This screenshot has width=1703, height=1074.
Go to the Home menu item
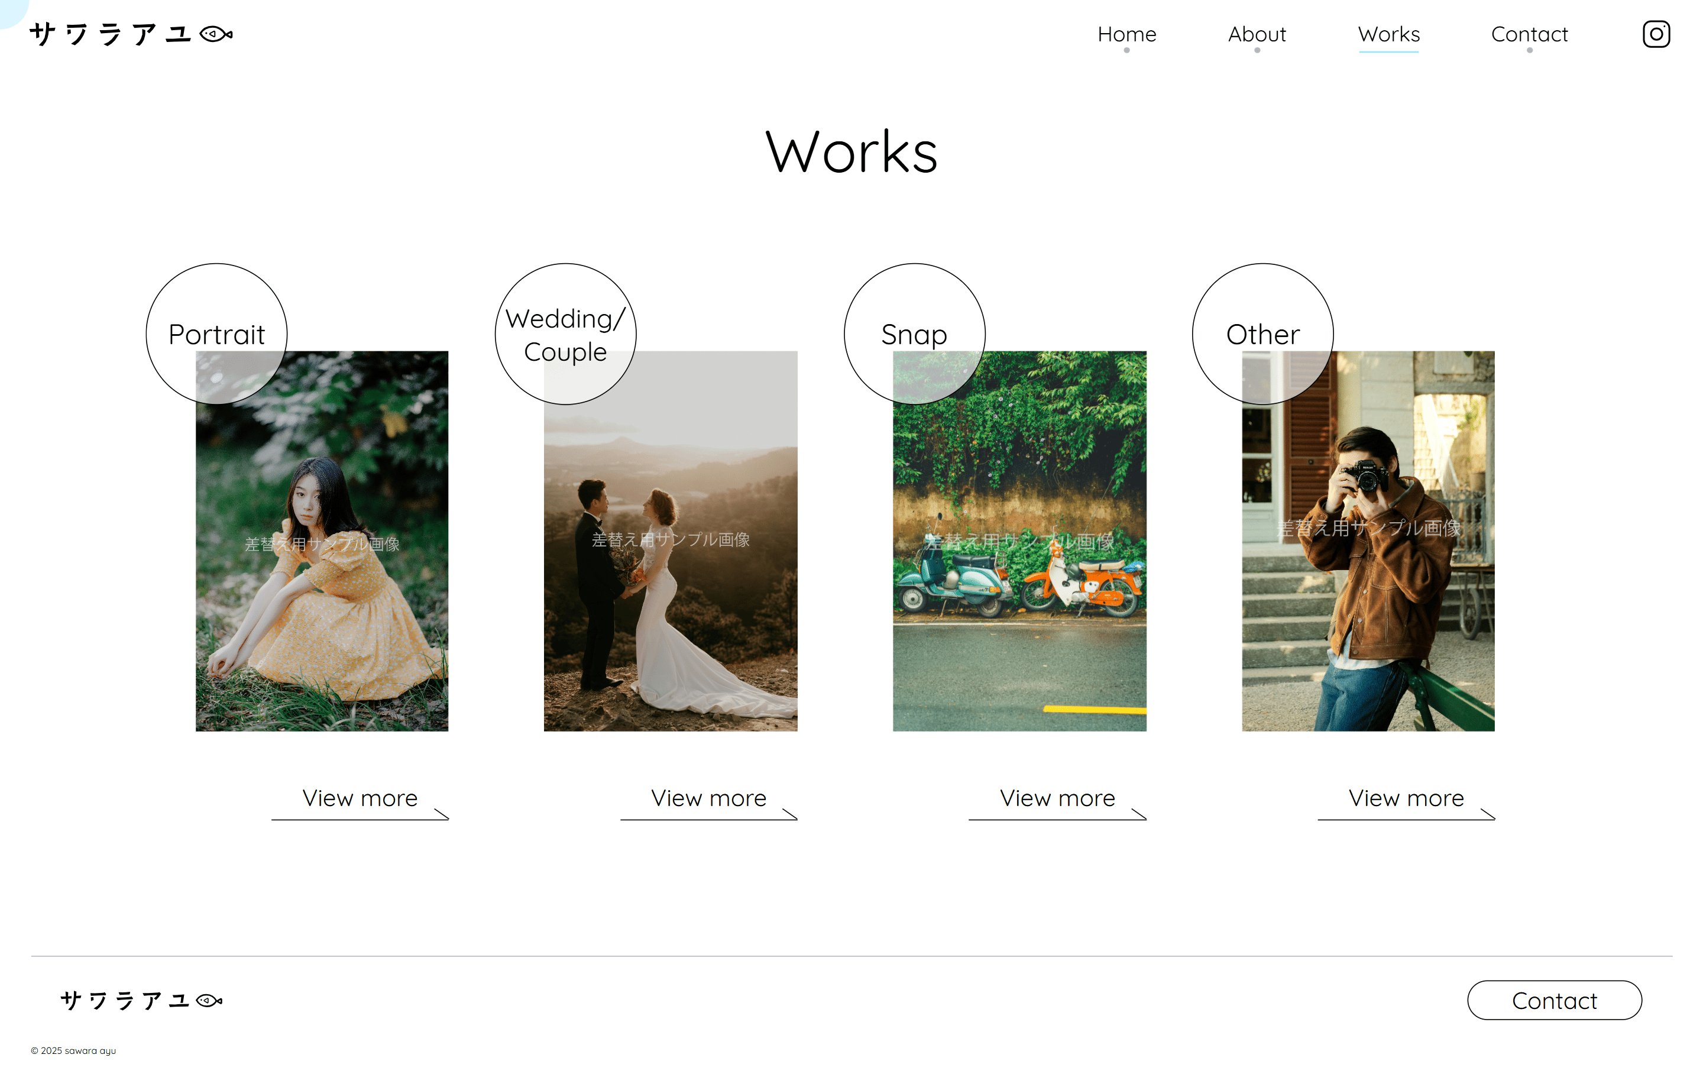[1126, 34]
